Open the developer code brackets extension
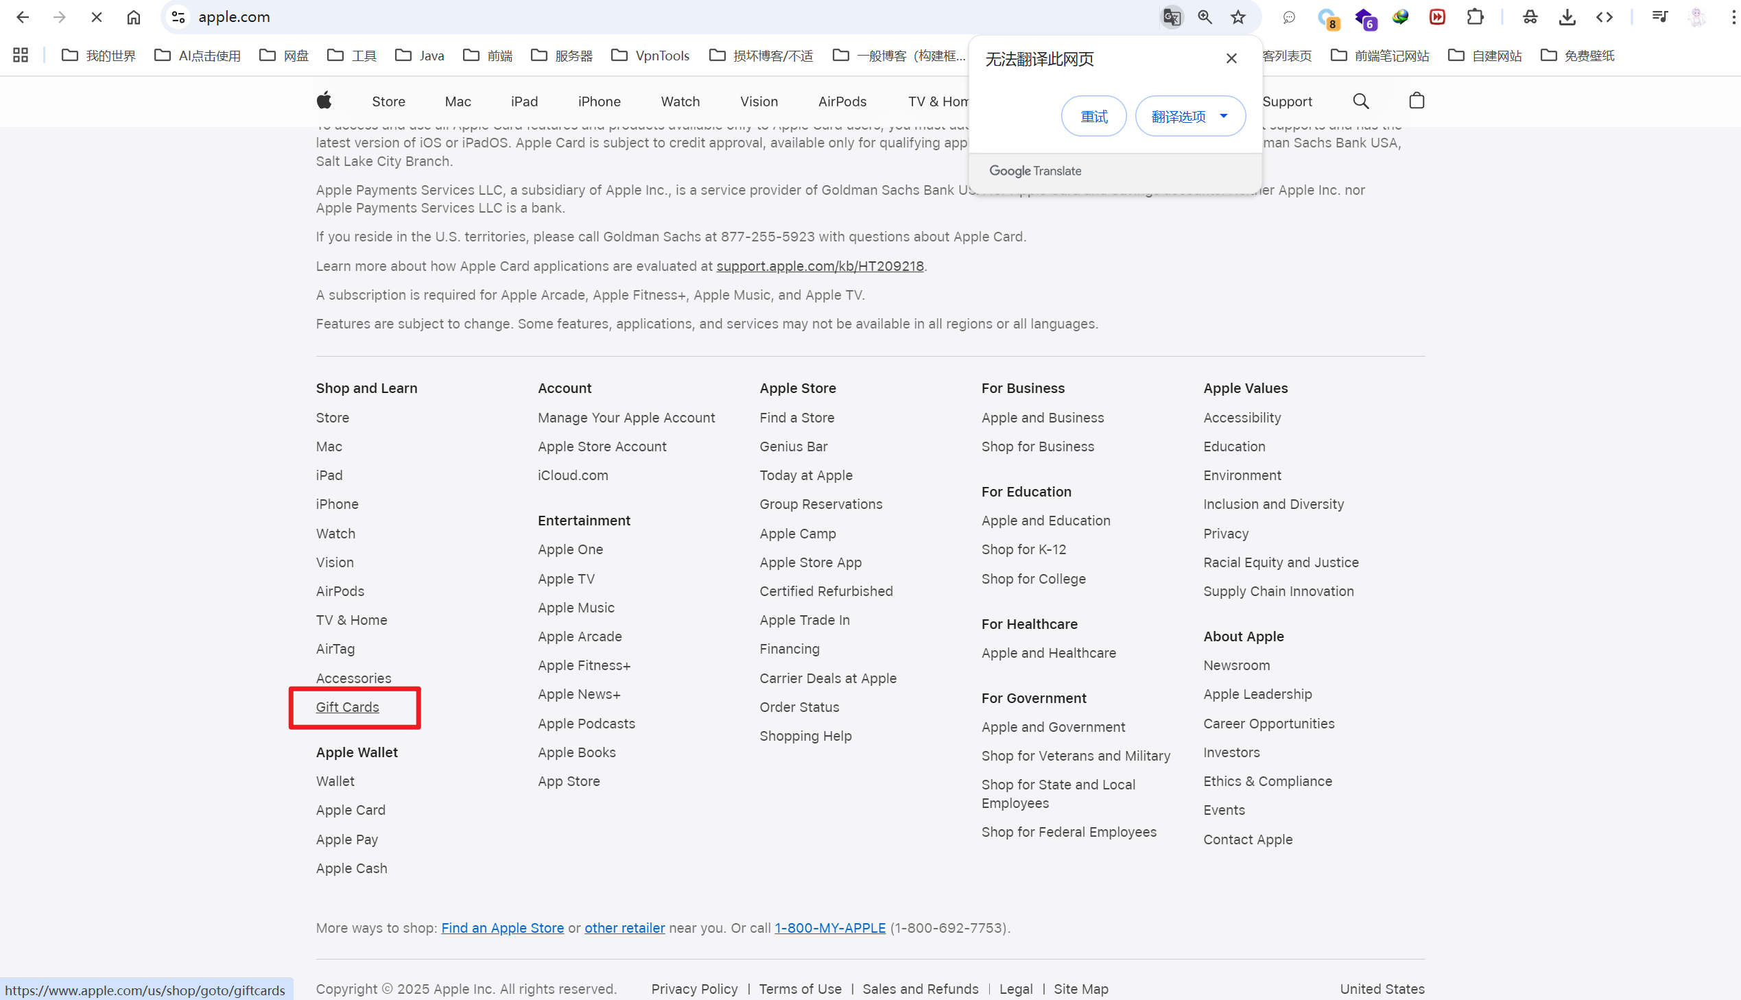This screenshot has width=1741, height=1000. tap(1604, 17)
